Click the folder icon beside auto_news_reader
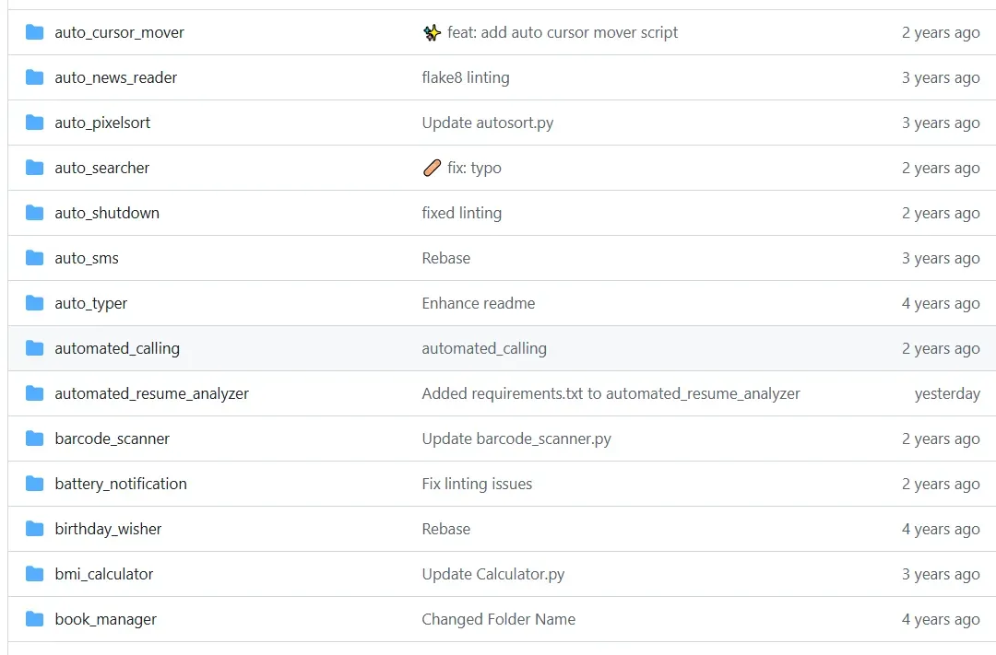The image size is (996, 655). [x=35, y=77]
